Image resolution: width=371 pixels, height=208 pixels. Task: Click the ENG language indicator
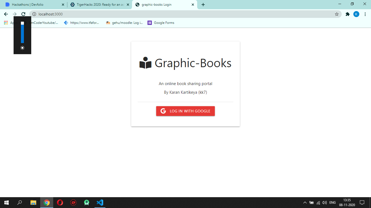(x=332, y=203)
